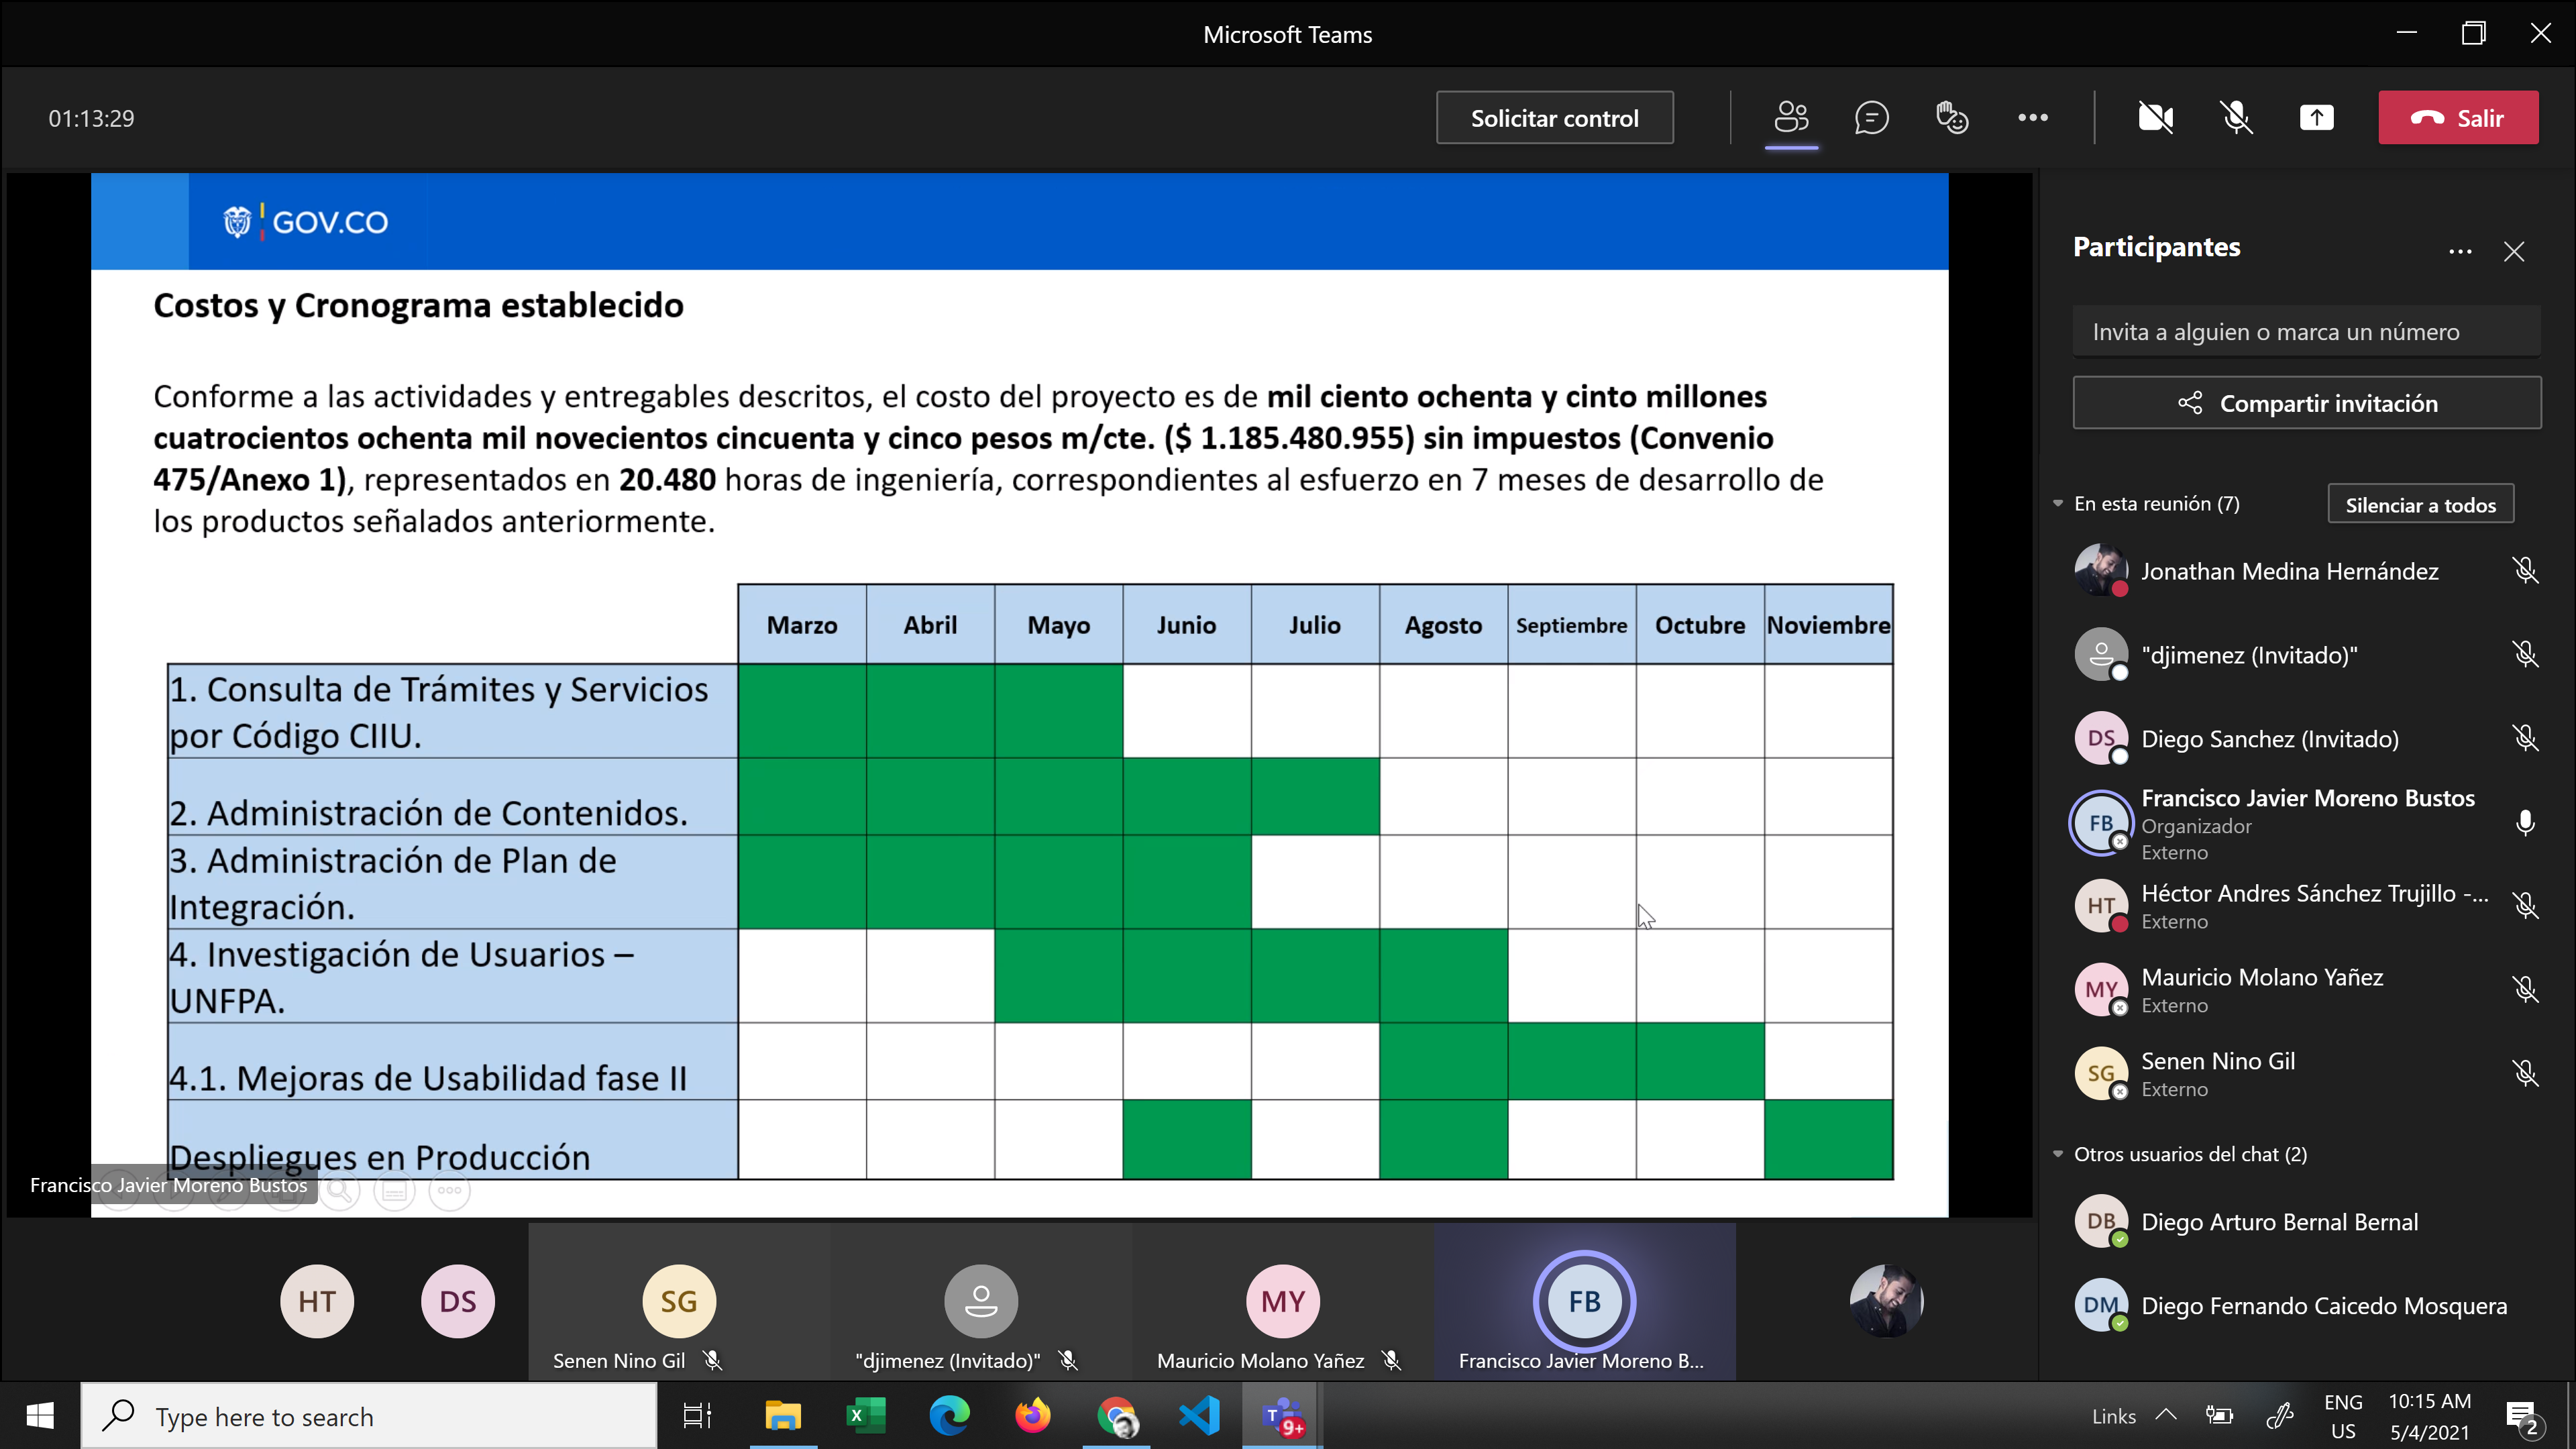Toggle the participants panel icon
2576x1449 pixels.
coord(1791,118)
